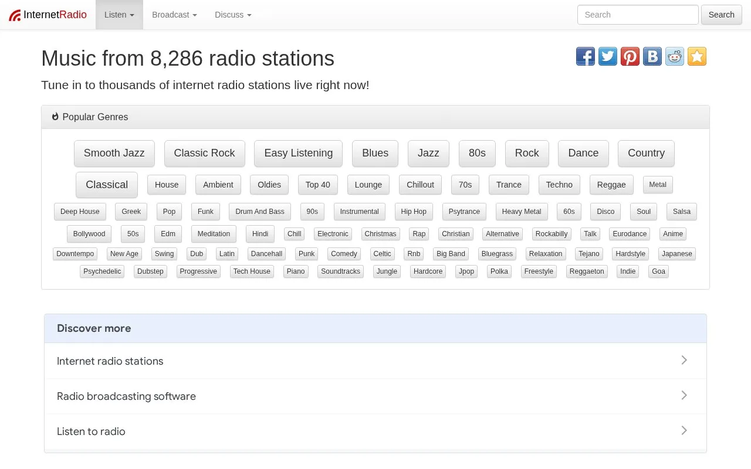Open the Goa genre
This screenshot has height=469, width=751.
click(x=658, y=271)
